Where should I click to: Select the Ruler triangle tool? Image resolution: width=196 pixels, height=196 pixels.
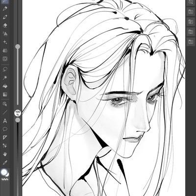tap(5, 138)
